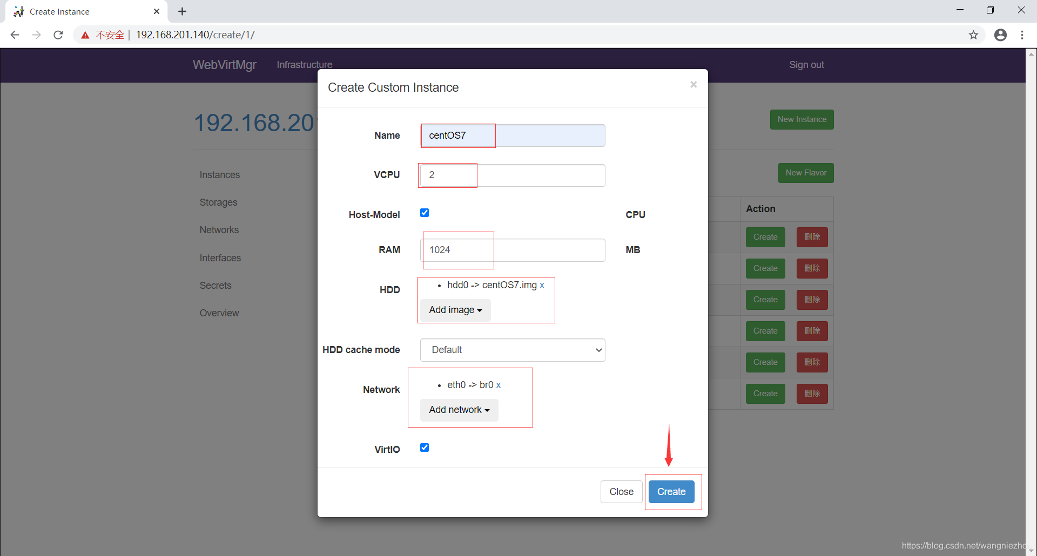Focus the RAM input field
This screenshot has width=1037, height=556.
(x=513, y=250)
